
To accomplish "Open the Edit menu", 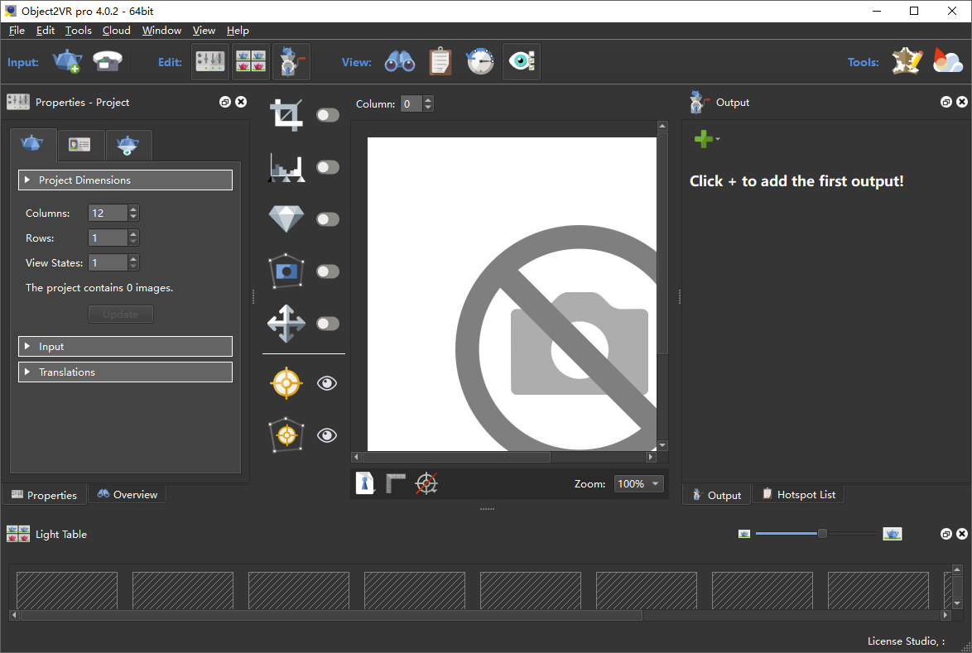I will 46,31.
